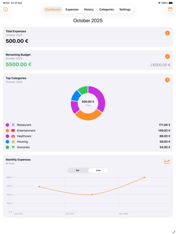Open the Settings tab
The width and height of the screenshot is (176, 234).
tap(125, 9)
